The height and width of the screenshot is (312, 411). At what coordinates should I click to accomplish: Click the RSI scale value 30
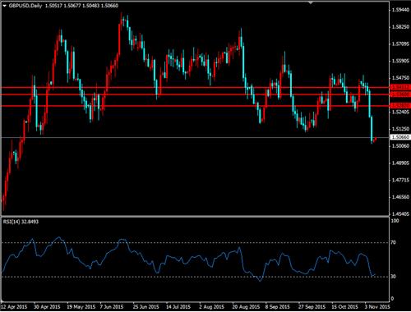[394, 277]
